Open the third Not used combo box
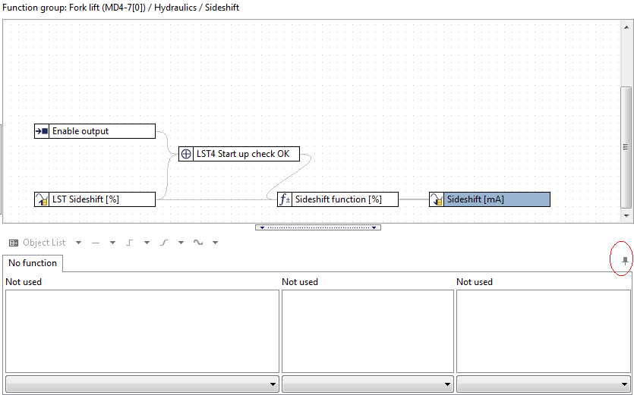This screenshot has height=395, width=634. point(544,384)
